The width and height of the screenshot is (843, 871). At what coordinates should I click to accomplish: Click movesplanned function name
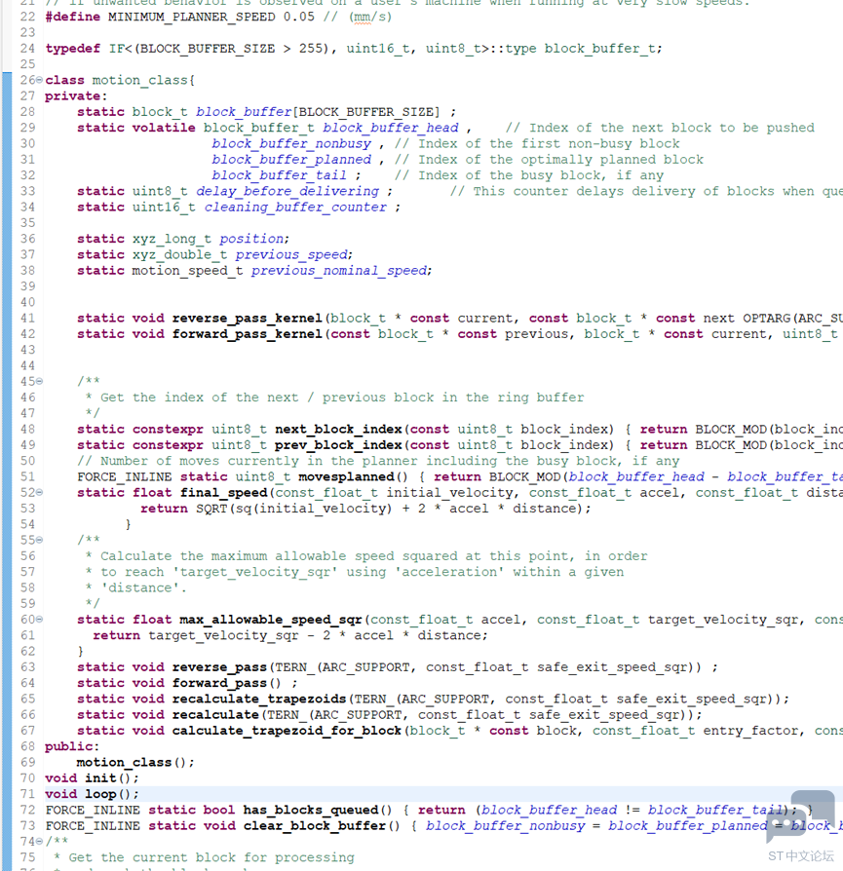pos(346,476)
